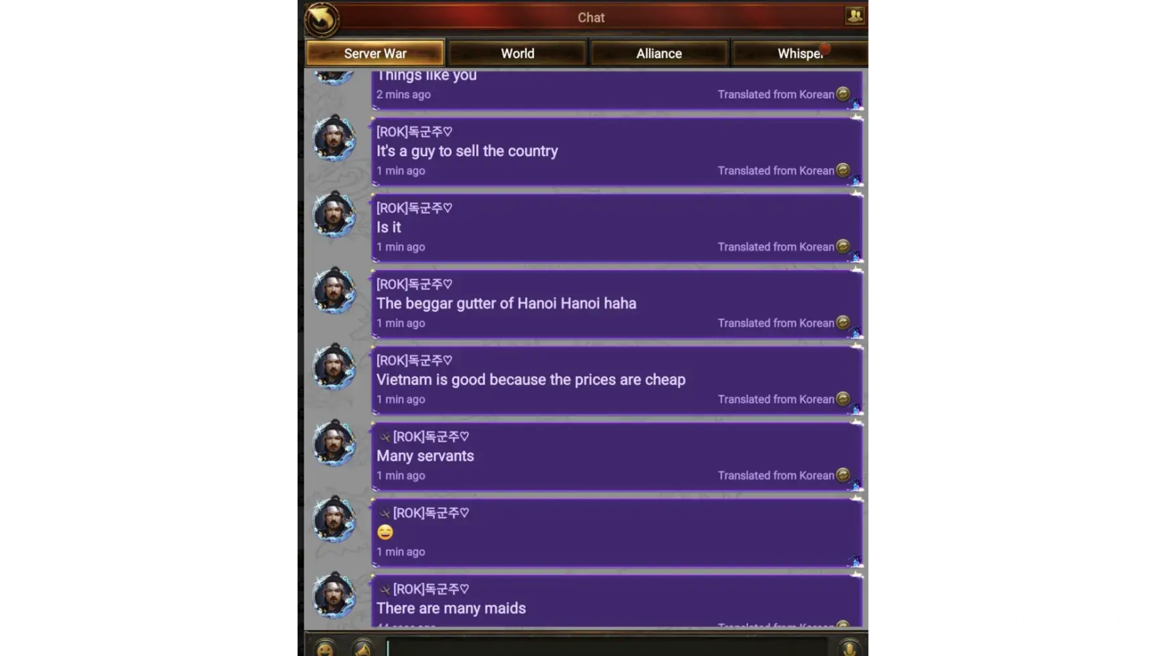Screen dimensions: 1166x656
Task: Toggle translation on "beggar gutter of Hanoi" message
Action: pos(843,322)
